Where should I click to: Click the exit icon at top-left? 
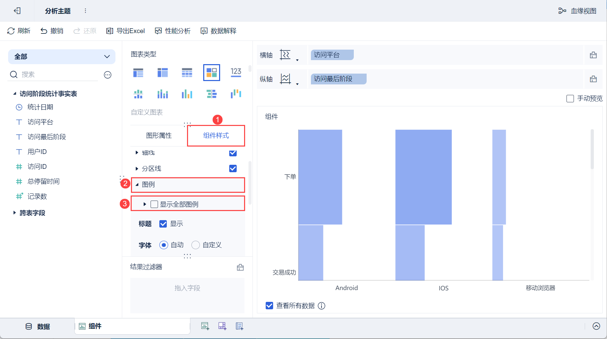click(x=17, y=11)
